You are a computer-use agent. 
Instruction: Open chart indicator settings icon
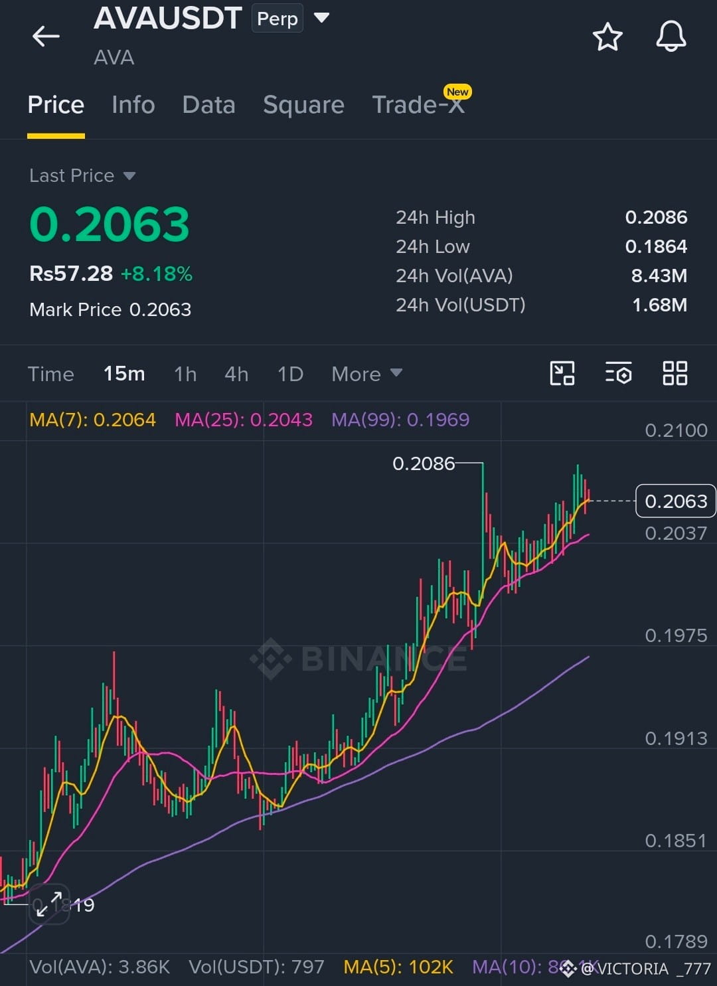coord(618,373)
